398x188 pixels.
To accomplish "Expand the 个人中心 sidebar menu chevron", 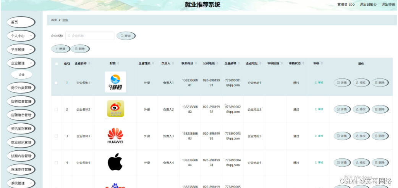I will coord(31,36).
